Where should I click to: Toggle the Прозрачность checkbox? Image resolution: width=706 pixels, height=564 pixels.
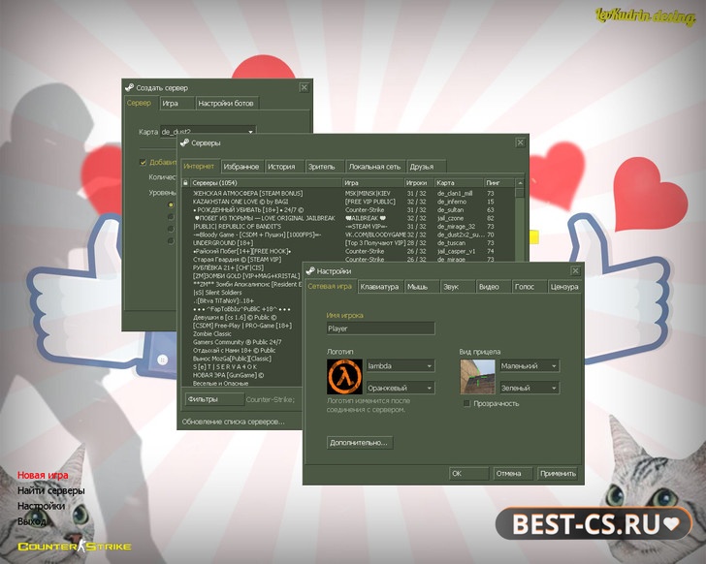click(x=466, y=403)
